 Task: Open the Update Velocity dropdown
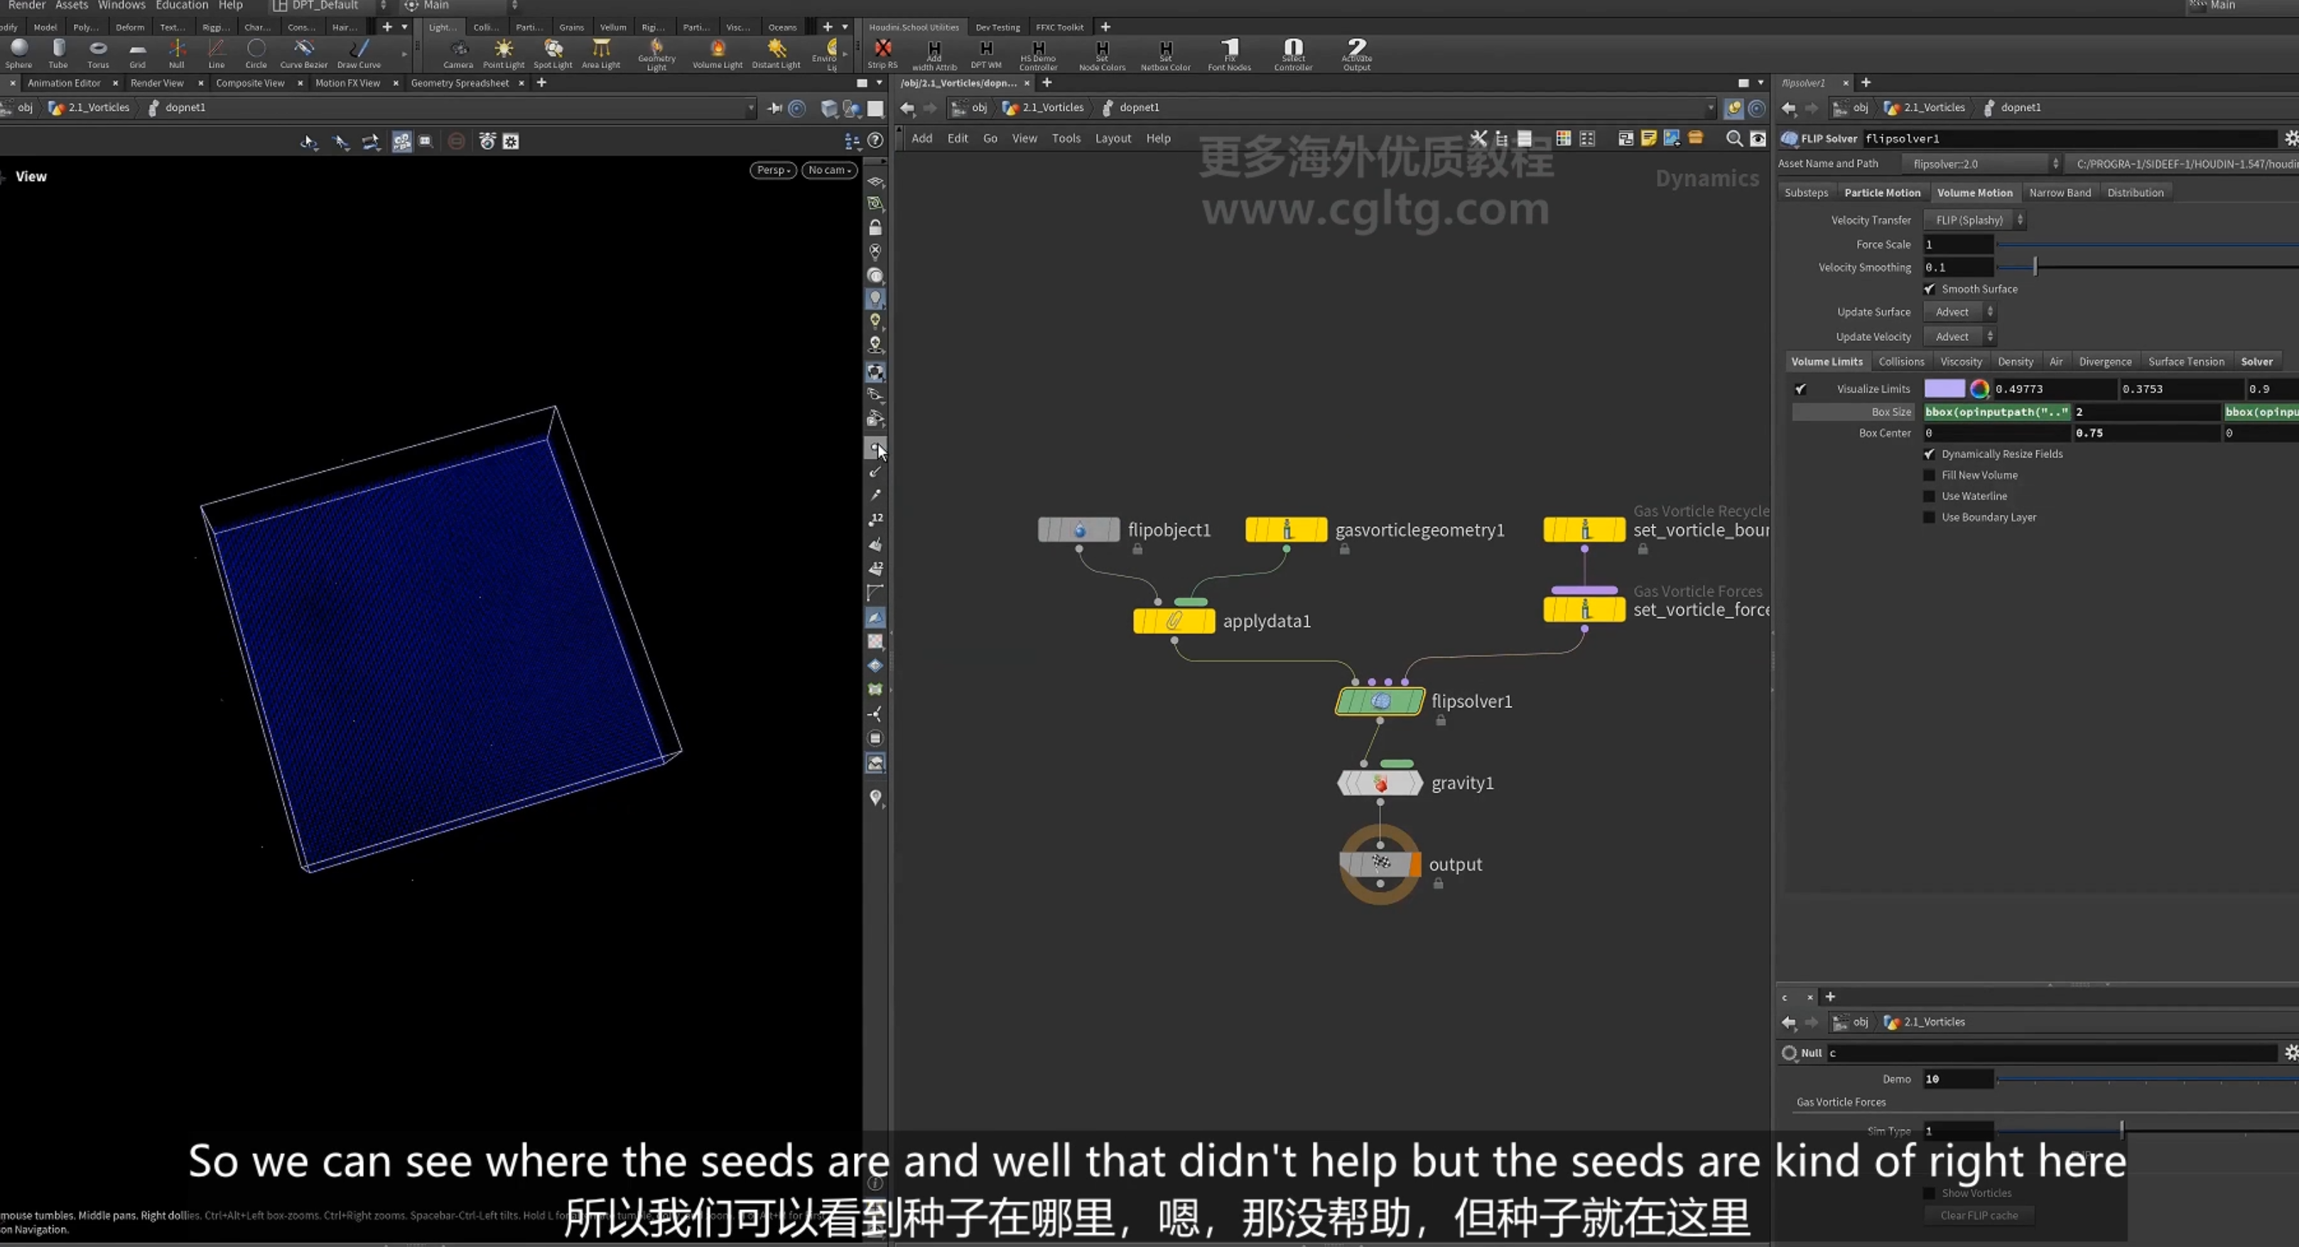pos(1959,337)
